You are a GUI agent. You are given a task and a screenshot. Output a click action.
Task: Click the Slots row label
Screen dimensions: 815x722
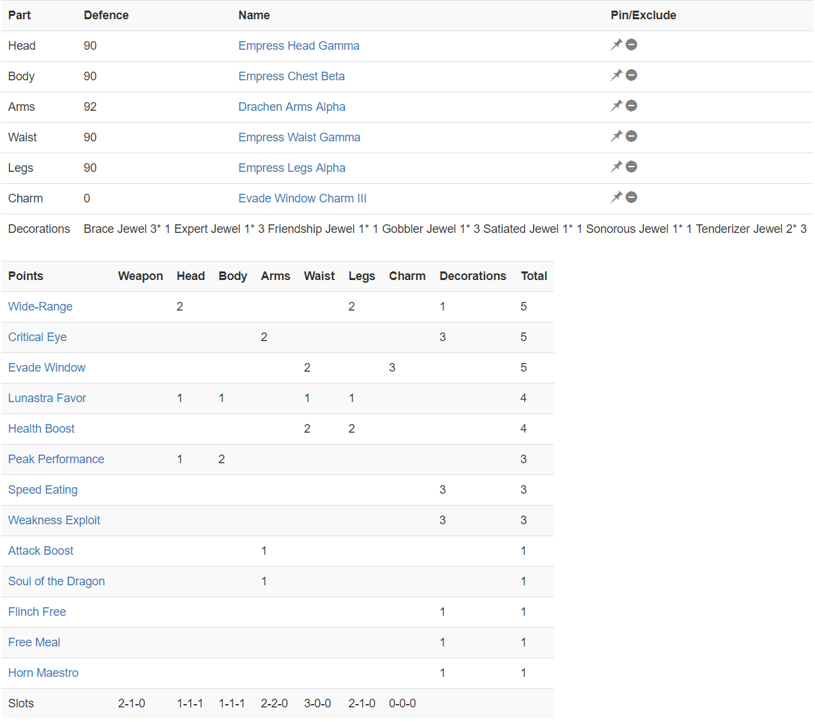click(21, 703)
